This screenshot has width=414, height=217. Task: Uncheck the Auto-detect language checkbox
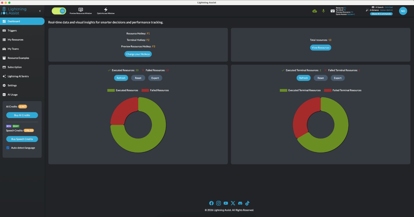click(x=8, y=148)
